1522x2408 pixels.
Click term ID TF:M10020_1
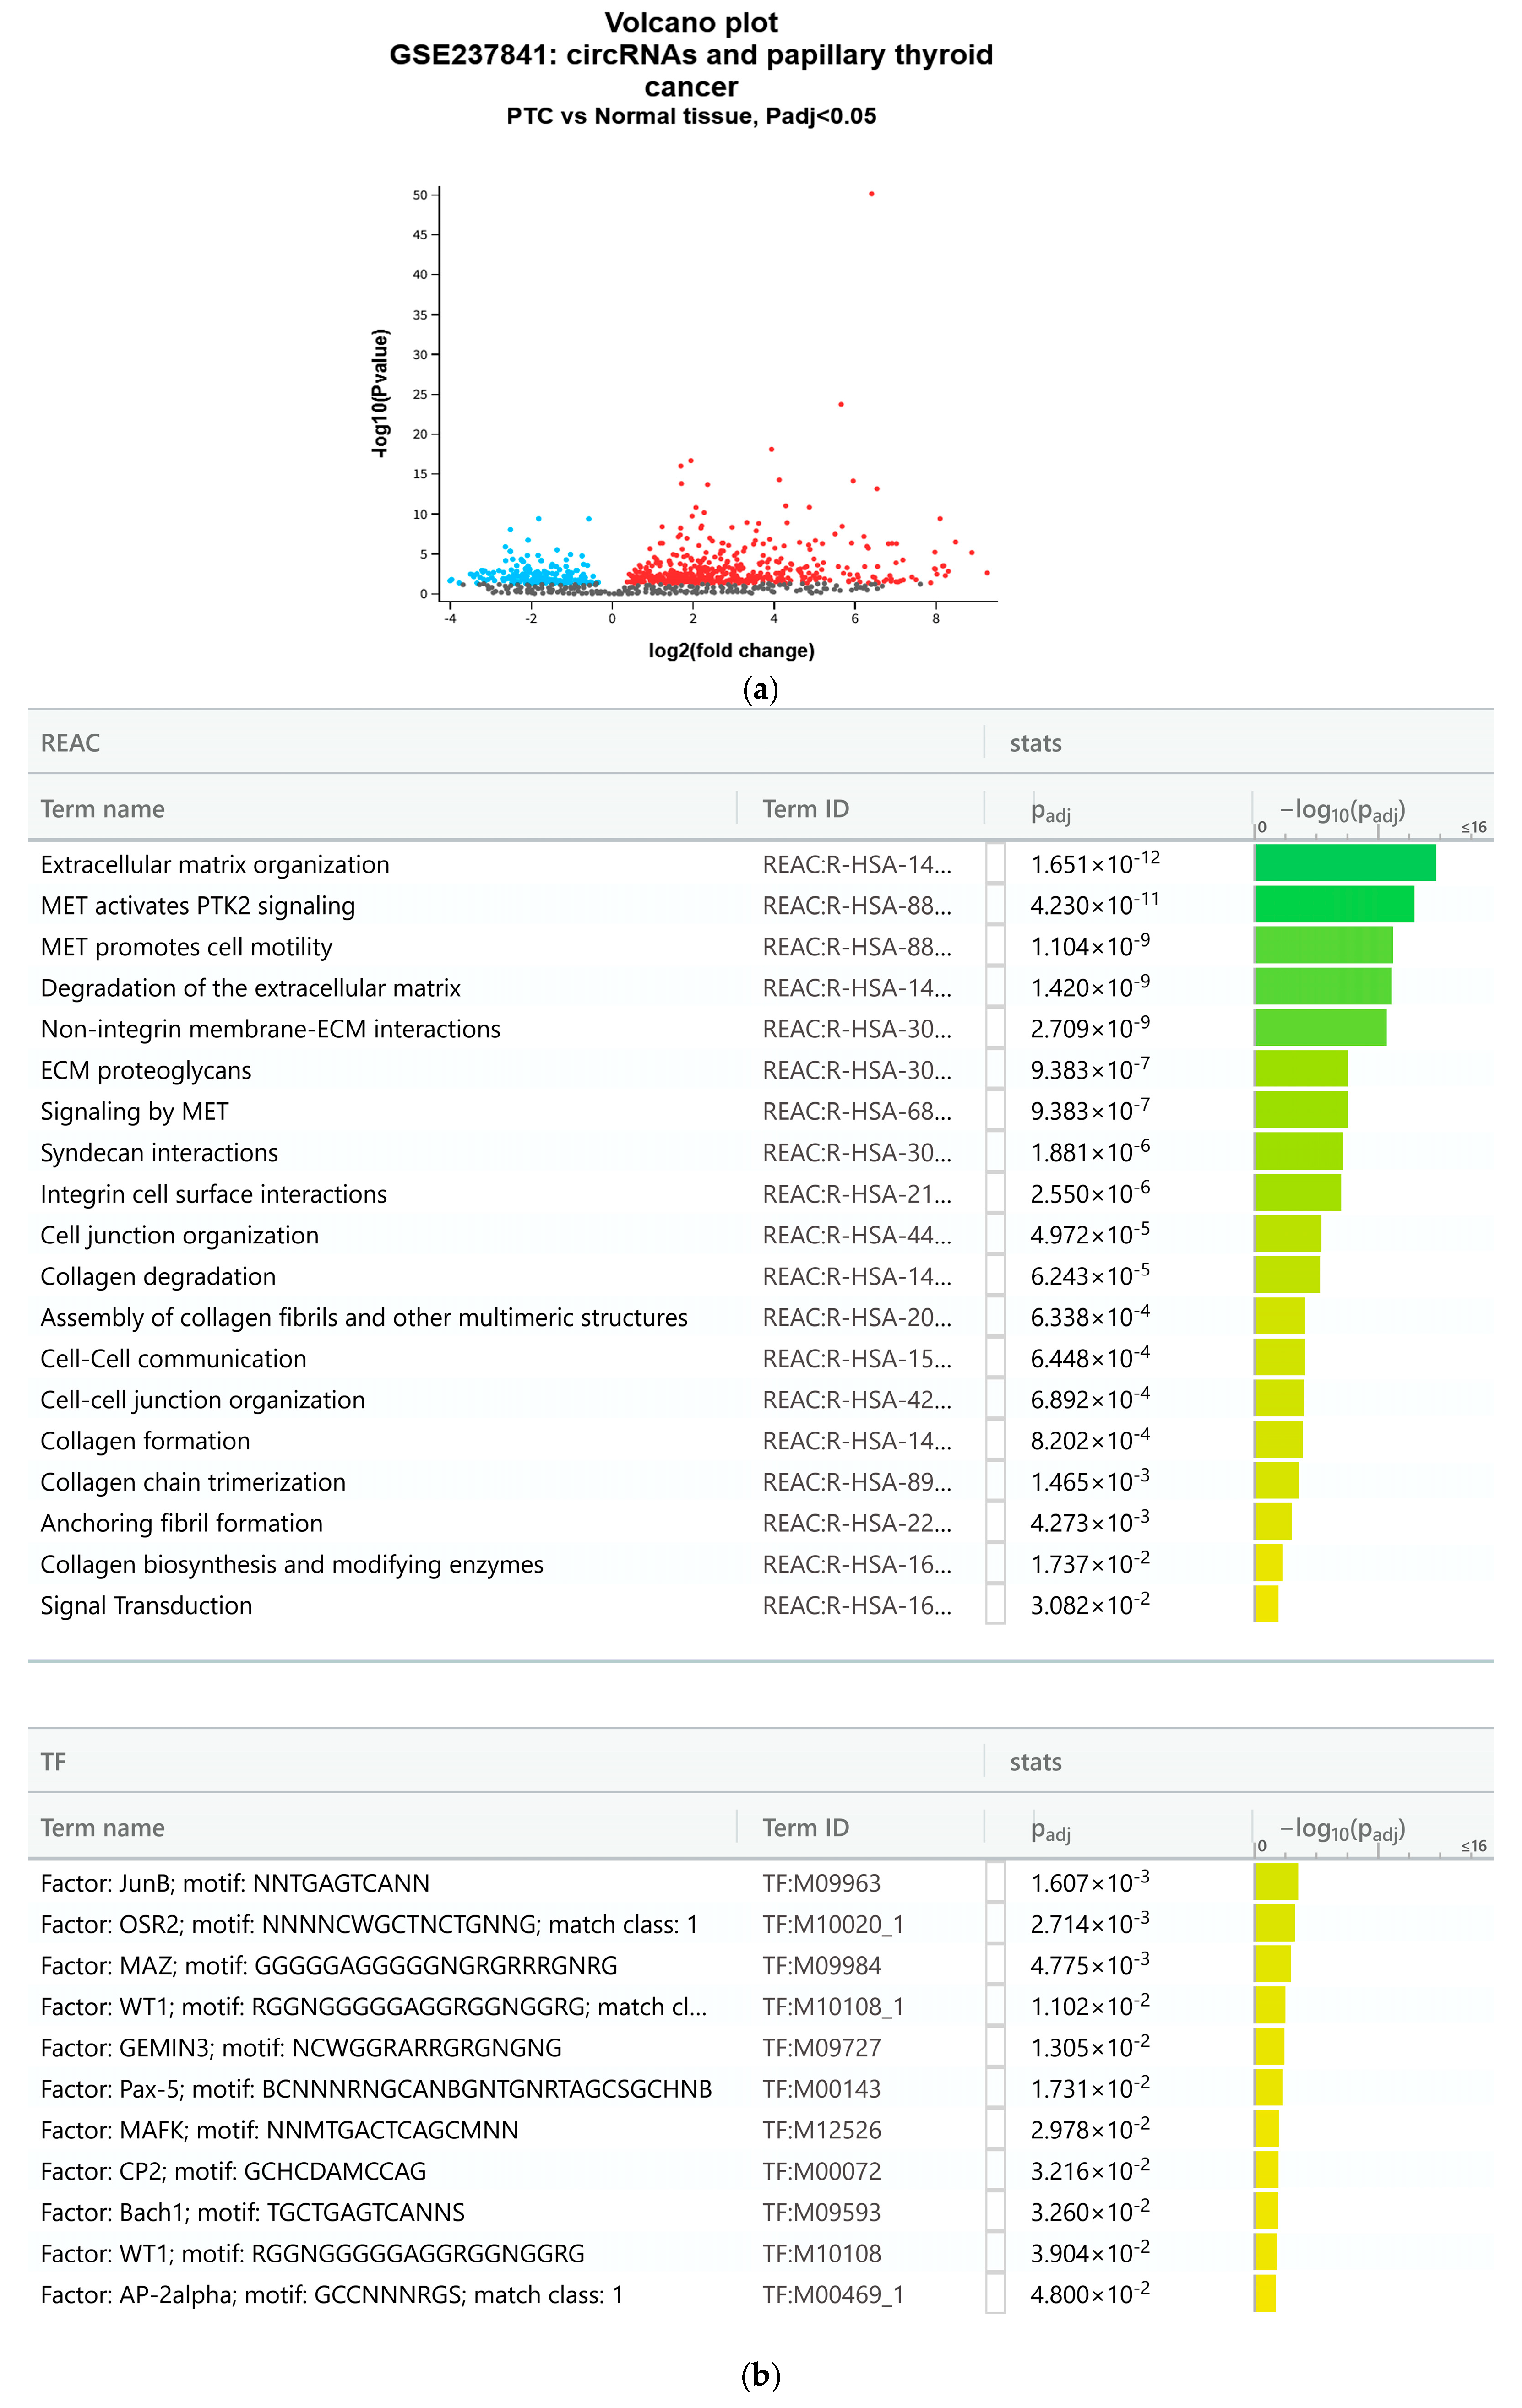pos(833,1924)
